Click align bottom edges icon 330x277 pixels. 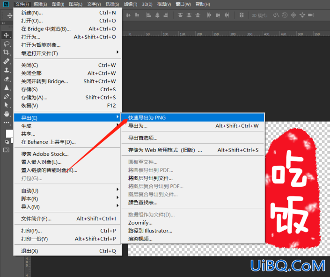coord(137,15)
